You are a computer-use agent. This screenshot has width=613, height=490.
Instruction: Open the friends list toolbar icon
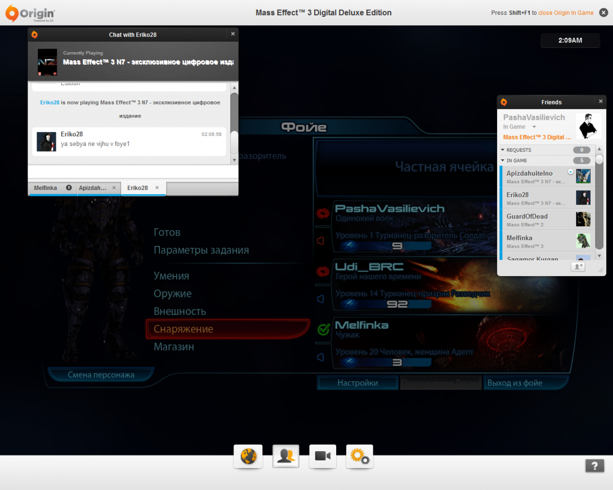pos(286,456)
